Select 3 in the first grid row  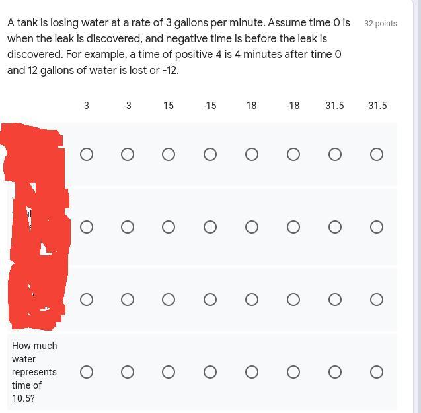click(x=87, y=154)
